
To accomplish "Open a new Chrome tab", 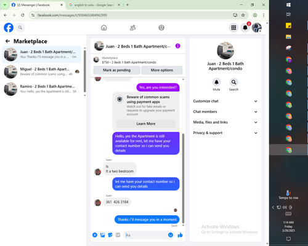I will tap(128, 5).
